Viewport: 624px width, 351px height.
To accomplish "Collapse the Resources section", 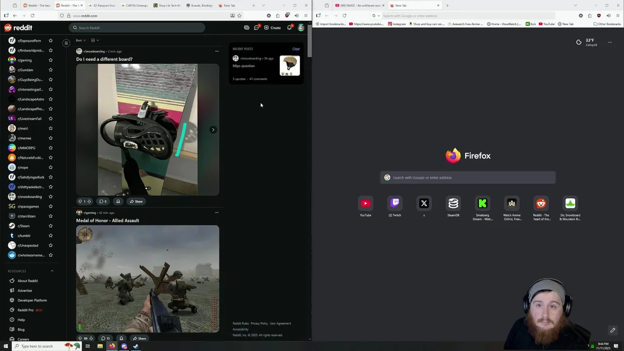I will (x=52, y=271).
